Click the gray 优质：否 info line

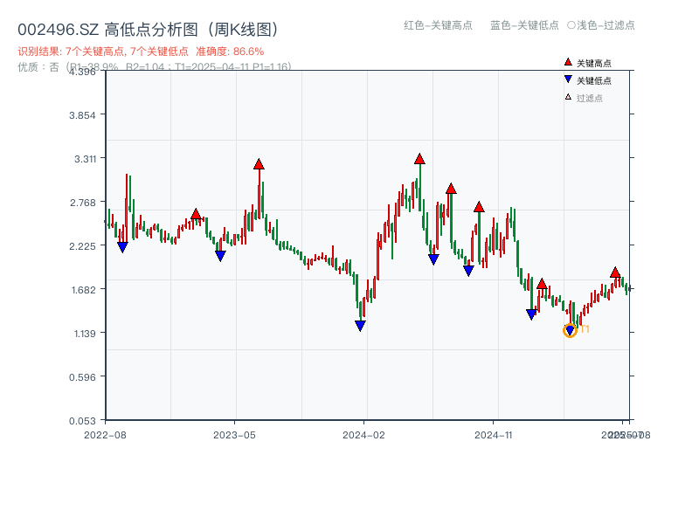[x=155, y=66]
